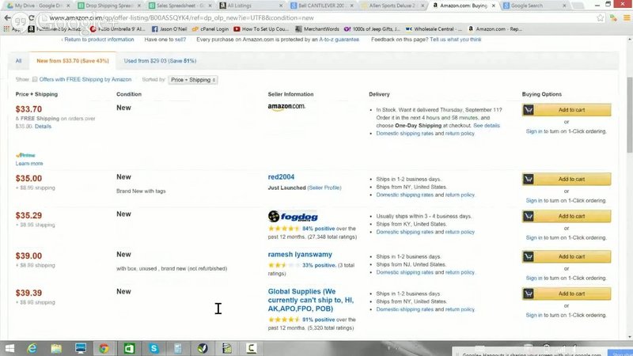The height and width of the screenshot is (356, 633).
Task: Click the 'sell?' link after Have one to
Action: pos(180,40)
